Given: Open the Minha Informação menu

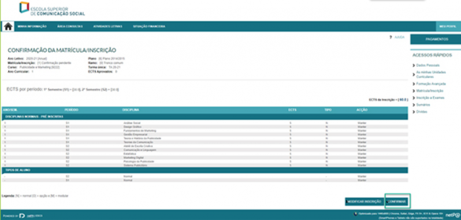Looking at the screenshot, I should click(x=32, y=26).
